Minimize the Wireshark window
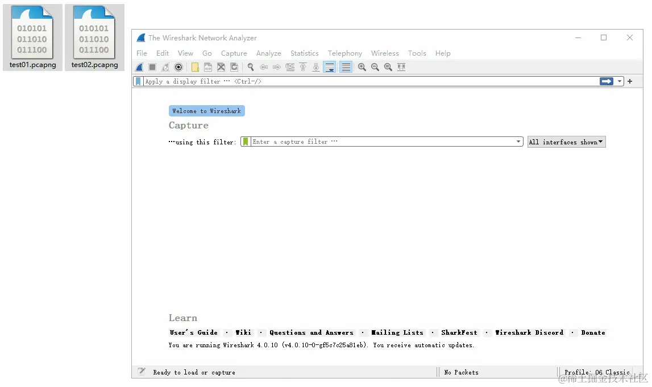This screenshot has width=652, height=387. (x=578, y=38)
